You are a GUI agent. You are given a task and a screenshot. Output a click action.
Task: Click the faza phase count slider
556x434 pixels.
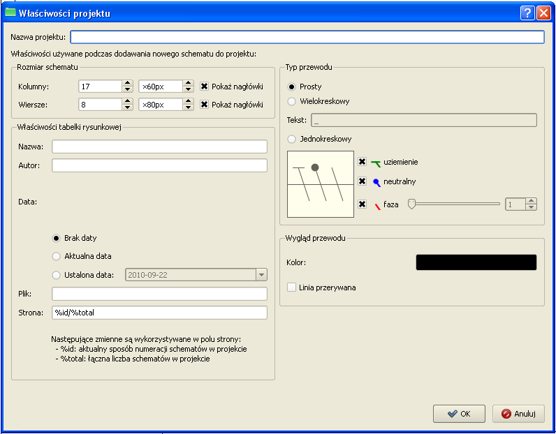[x=455, y=204]
